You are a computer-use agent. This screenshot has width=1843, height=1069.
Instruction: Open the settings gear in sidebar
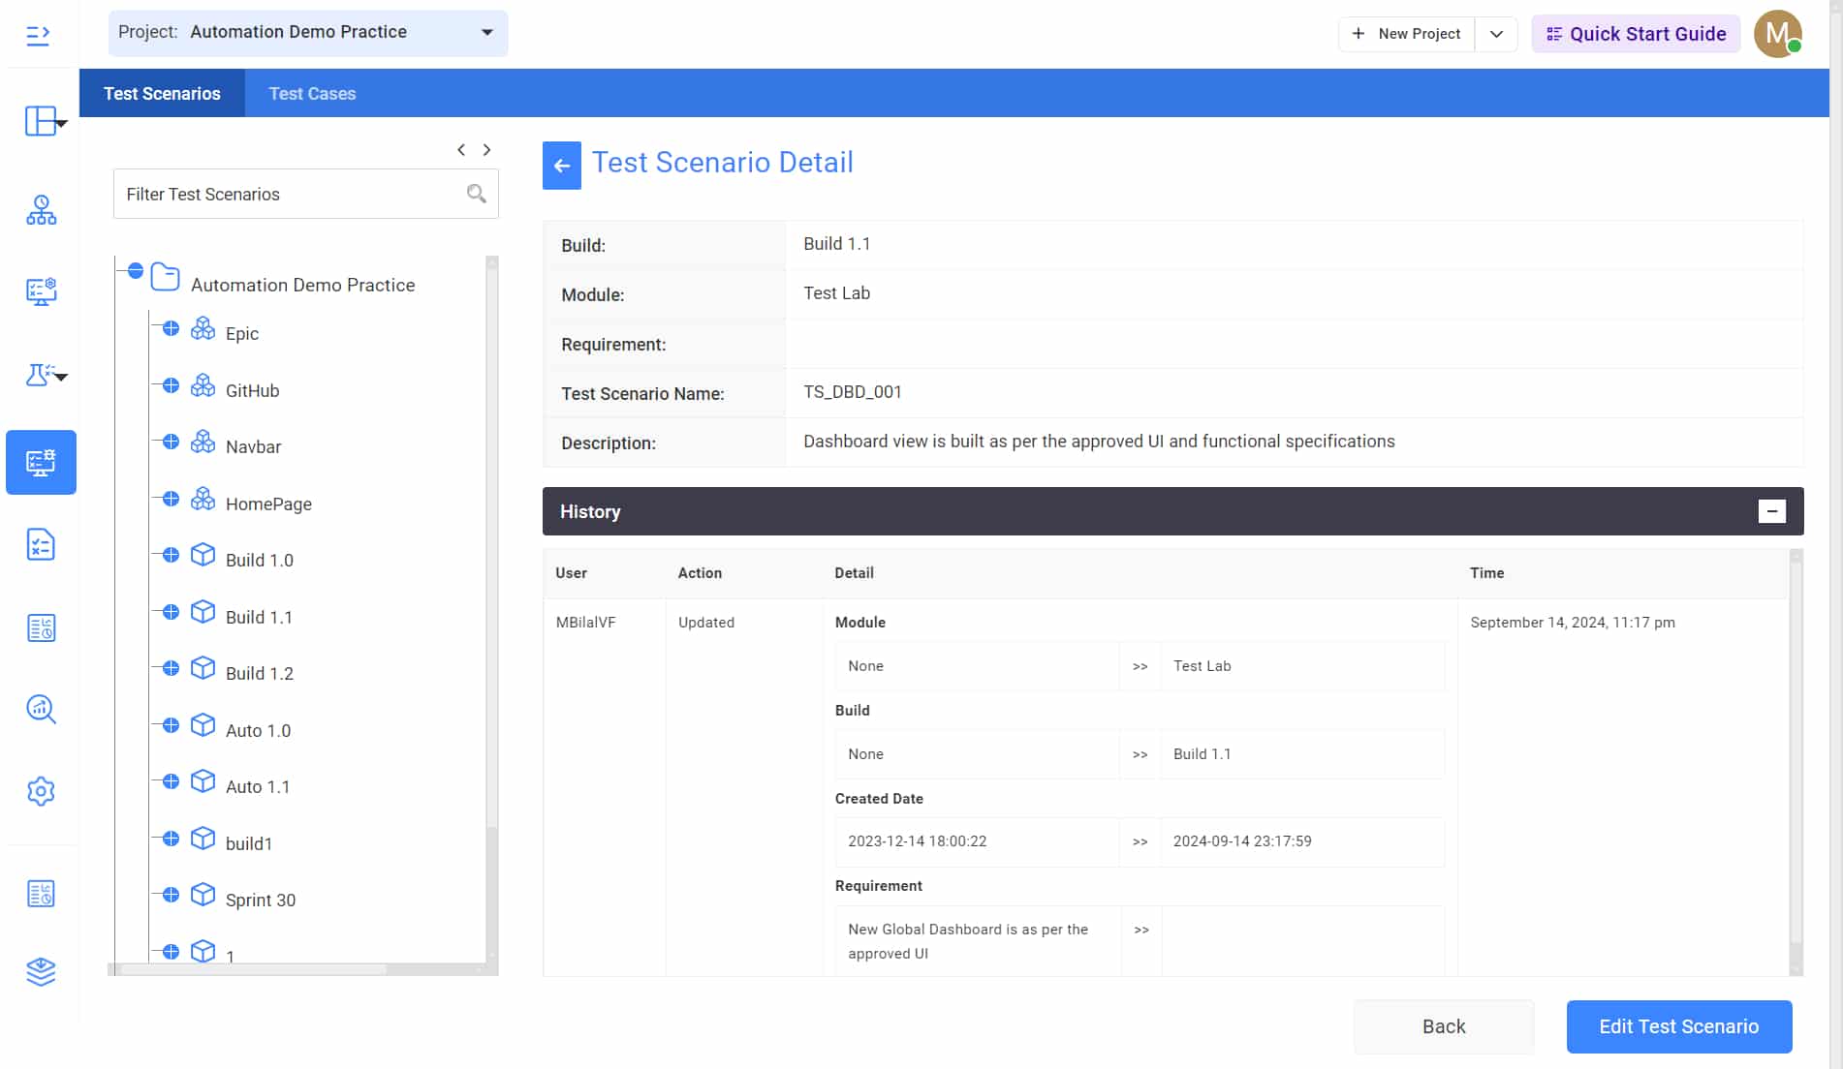41,791
